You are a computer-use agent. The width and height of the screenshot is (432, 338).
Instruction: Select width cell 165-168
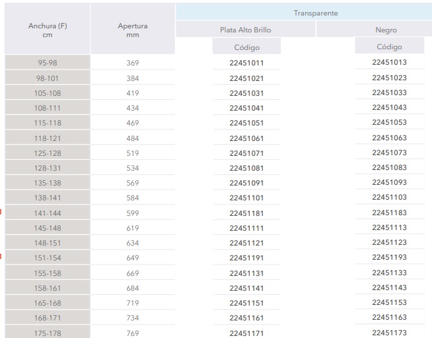coord(47,302)
